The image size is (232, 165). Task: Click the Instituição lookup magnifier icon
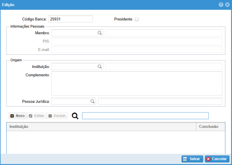click(99, 67)
